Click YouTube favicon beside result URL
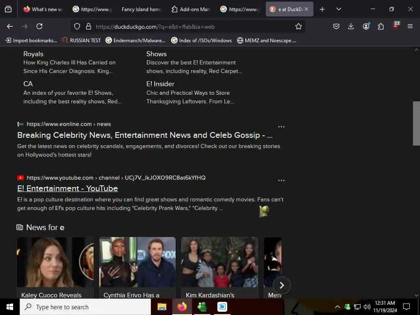 pyautogui.click(x=21, y=178)
